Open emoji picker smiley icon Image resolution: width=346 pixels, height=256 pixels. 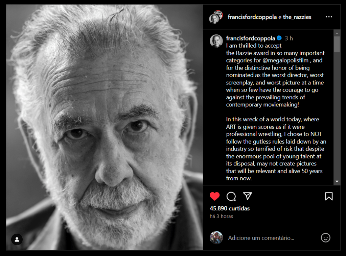click(325, 238)
